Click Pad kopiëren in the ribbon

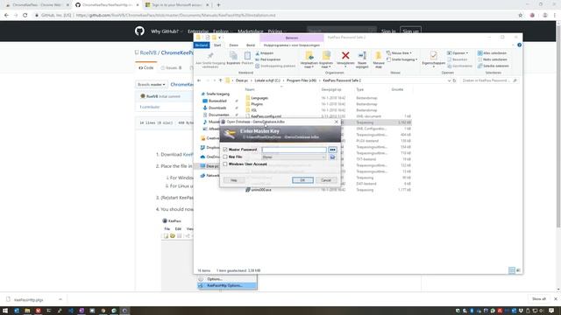point(268,59)
